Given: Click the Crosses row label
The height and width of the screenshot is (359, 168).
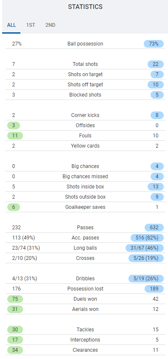Looking at the screenshot, I should 85,258.
